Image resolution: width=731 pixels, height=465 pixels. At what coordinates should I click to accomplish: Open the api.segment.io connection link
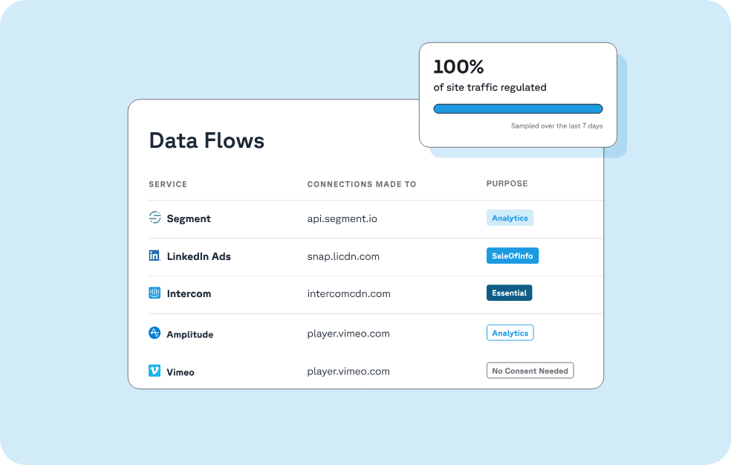click(x=342, y=218)
